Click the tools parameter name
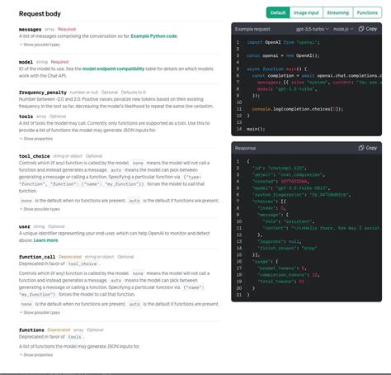The width and height of the screenshot is (391, 375). [26, 116]
